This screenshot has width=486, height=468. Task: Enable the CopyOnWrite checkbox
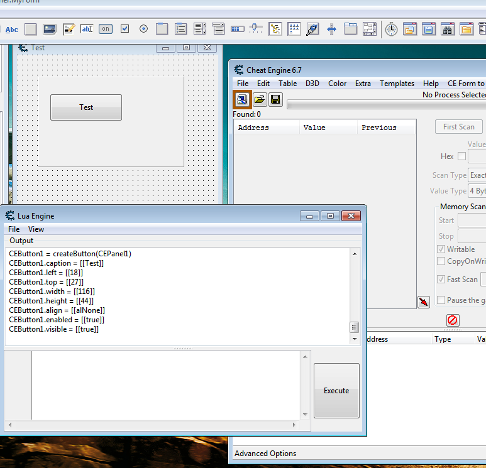(441, 261)
